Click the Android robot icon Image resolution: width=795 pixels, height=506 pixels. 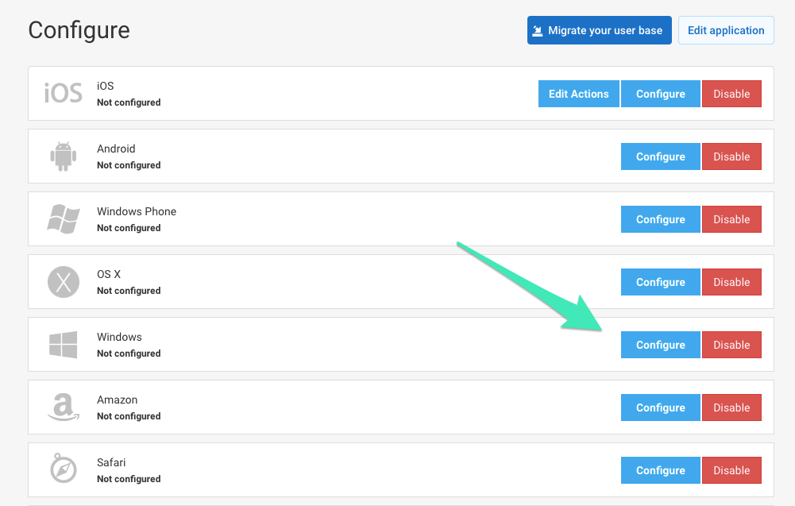tap(64, 156)
